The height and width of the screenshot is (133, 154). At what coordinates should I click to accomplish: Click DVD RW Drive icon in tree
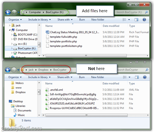tap(15, 39)
